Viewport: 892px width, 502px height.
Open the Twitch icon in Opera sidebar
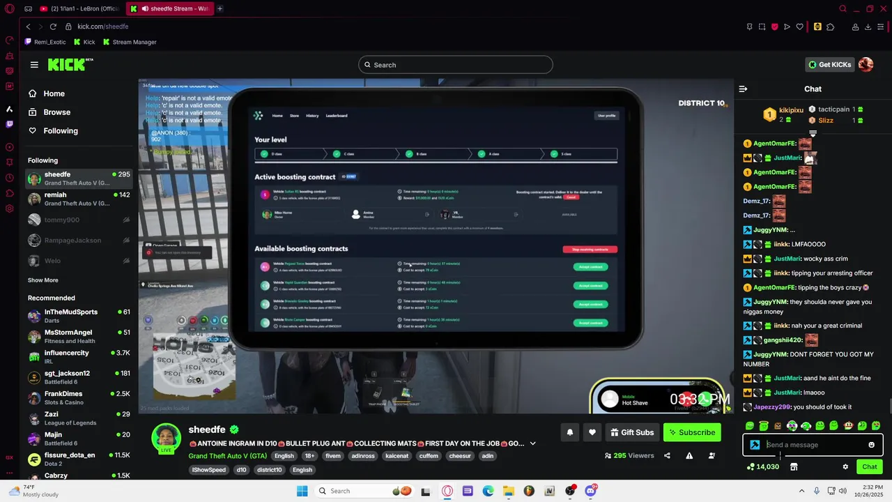[9, 124]
